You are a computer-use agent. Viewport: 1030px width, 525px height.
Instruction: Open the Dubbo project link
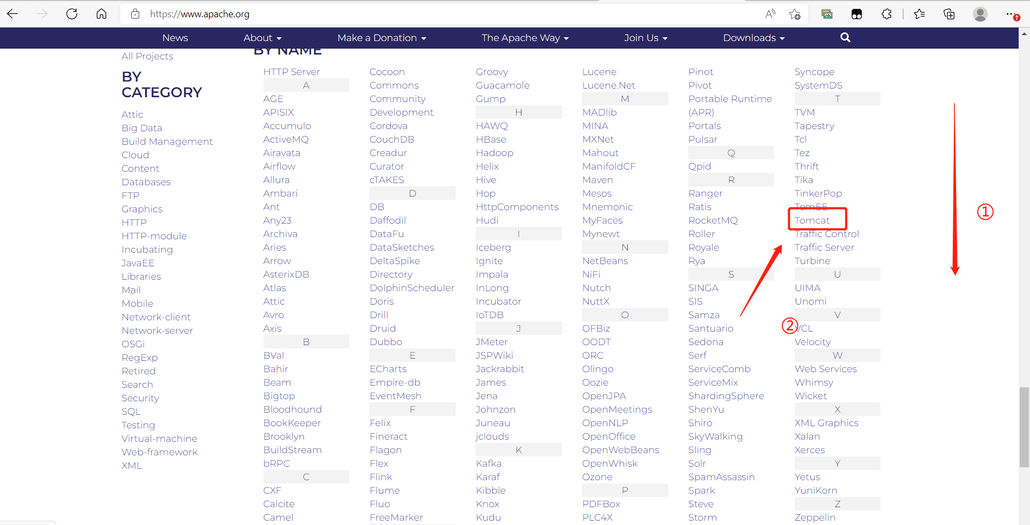coord(386,342)
